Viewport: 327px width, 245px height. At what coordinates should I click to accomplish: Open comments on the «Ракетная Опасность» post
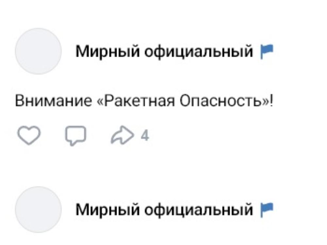pos(76,136)
